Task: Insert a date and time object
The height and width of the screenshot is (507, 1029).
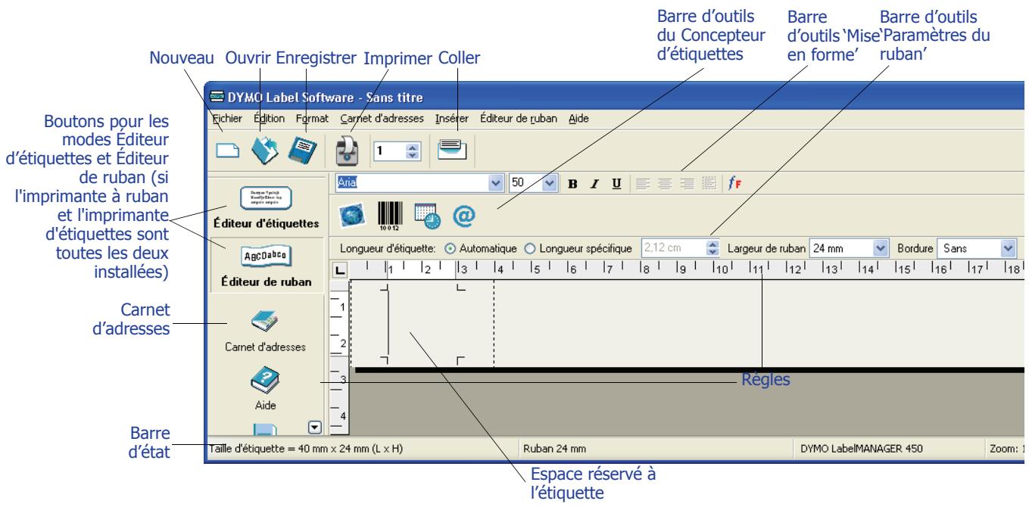Action: coord(426,218)
